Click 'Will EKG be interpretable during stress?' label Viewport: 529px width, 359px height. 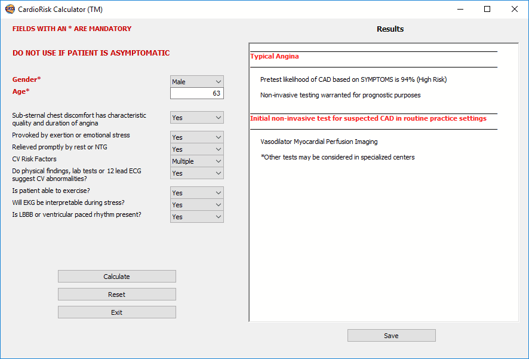click(68, 202)
